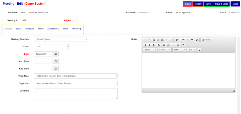241x114 pixels.
Task: Select Paste from Word icon
Action: click(162, 40)
